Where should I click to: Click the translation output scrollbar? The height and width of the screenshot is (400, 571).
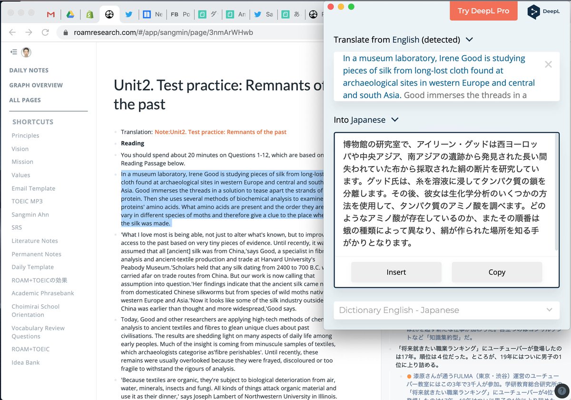(x=557, y=193)
